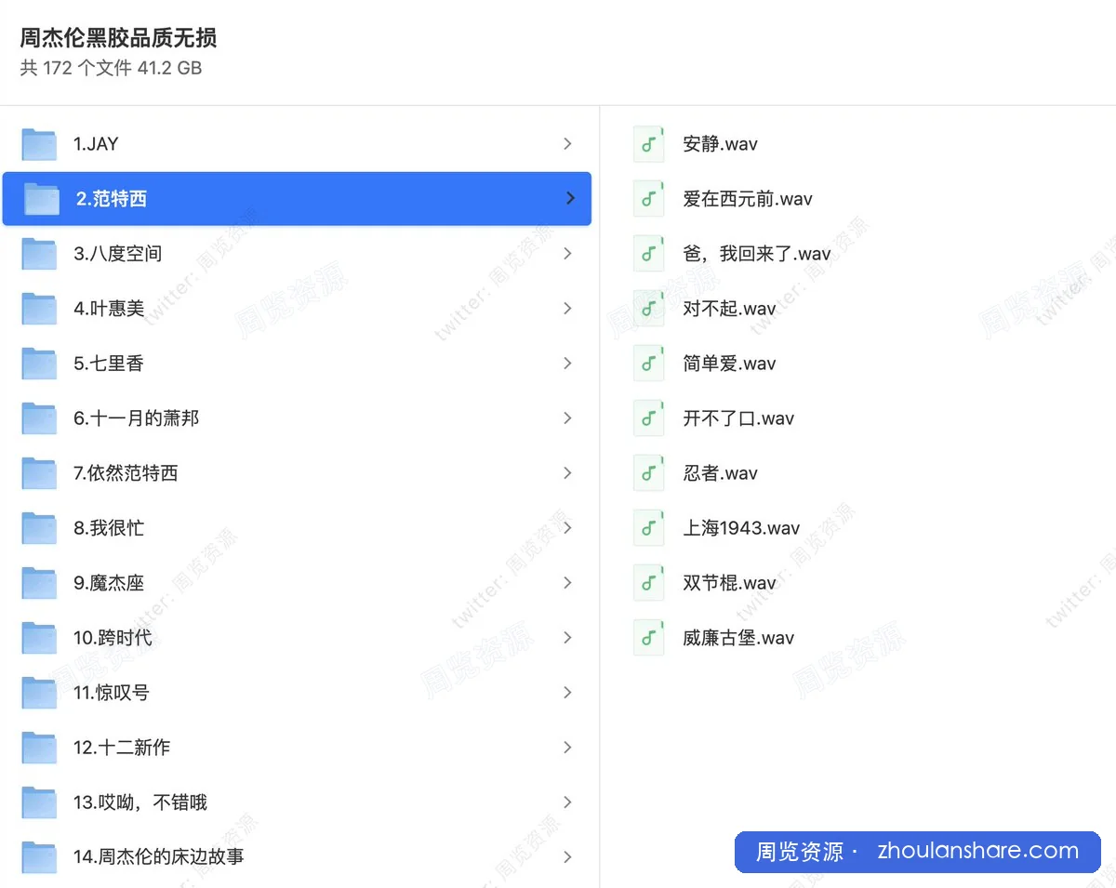Click the folder icon for 5.七里香
This screenshot has height=888, width=1116.
[x=39, y=364]
